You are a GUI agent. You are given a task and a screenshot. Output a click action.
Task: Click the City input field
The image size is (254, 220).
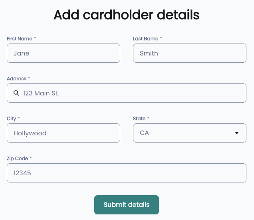(x=63, y=133)
